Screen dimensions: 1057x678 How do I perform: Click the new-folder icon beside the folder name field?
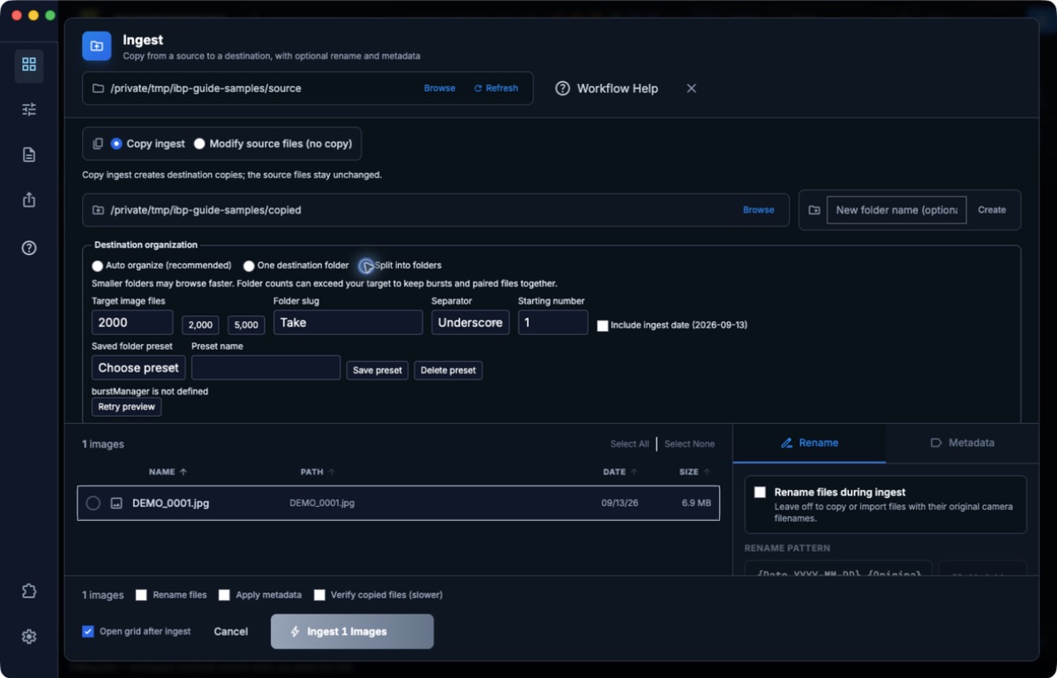tap(814, 210)
